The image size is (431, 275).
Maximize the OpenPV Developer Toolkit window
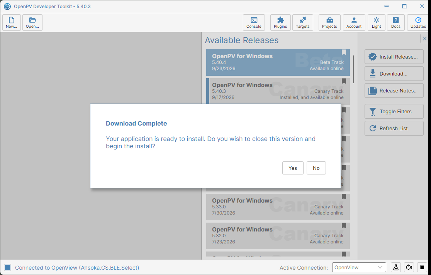404,6
